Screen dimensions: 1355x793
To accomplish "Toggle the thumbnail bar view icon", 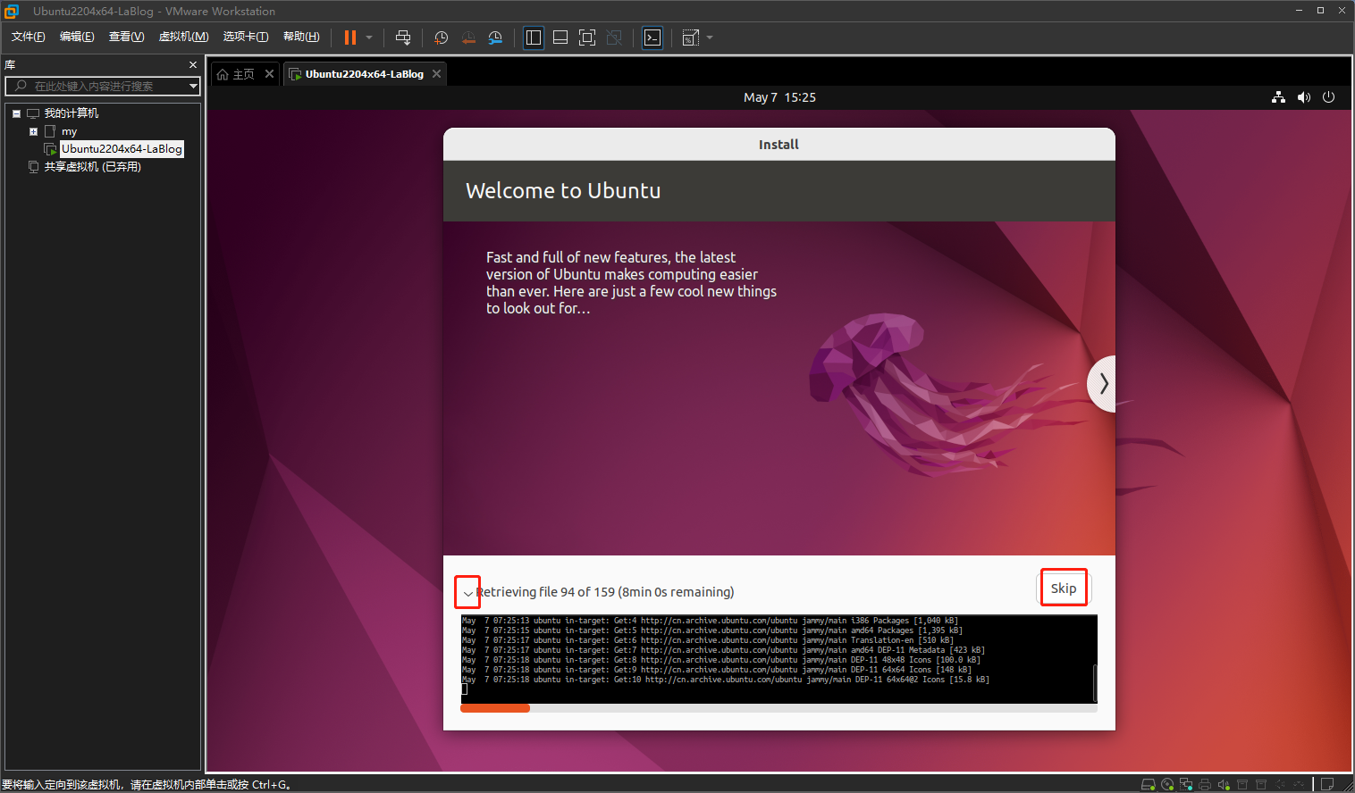I will (560, 38).
